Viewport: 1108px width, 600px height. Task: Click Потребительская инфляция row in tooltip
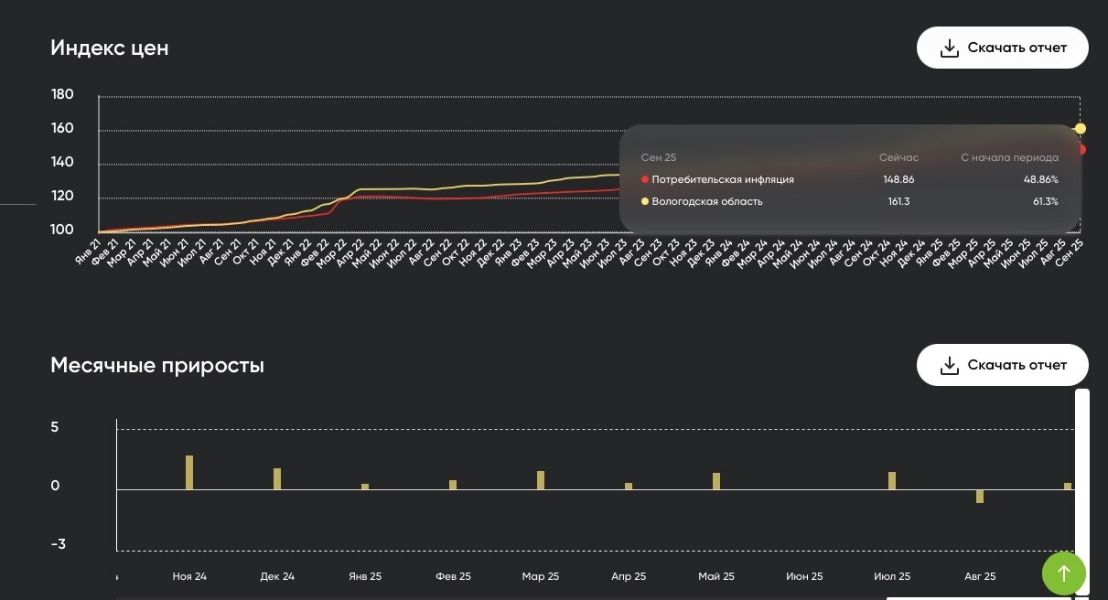[x=849, y=180]
